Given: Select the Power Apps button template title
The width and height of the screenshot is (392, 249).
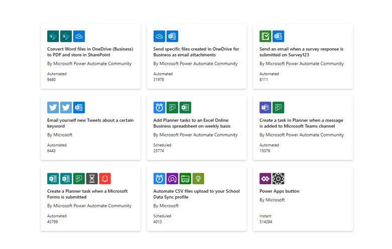Looking at the screenshot, I should (x=279, y=191).
